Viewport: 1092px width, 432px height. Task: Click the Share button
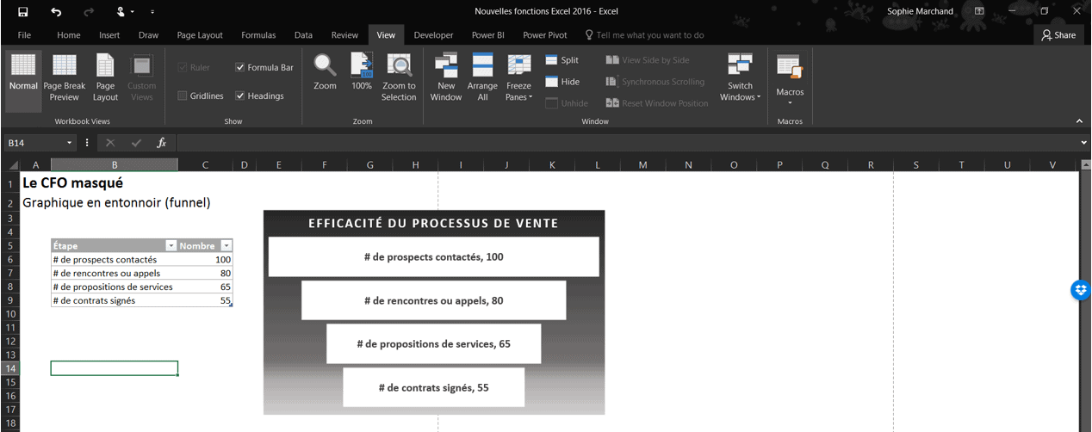[x=1058, y=35]
